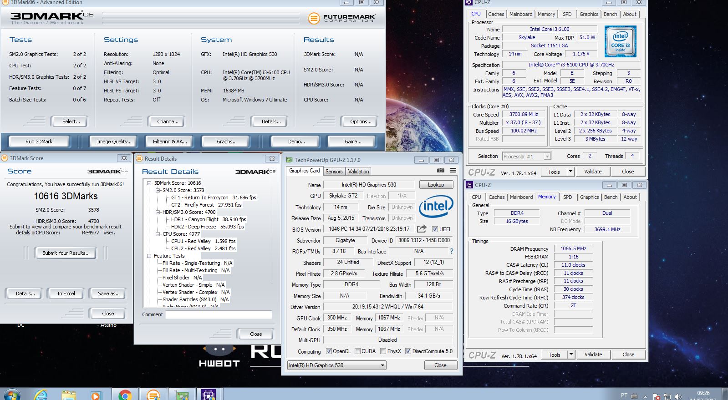The height and width of the screenshot is (400, 728).
Task: Click the Image Quality... button
Action: point(114,142)
